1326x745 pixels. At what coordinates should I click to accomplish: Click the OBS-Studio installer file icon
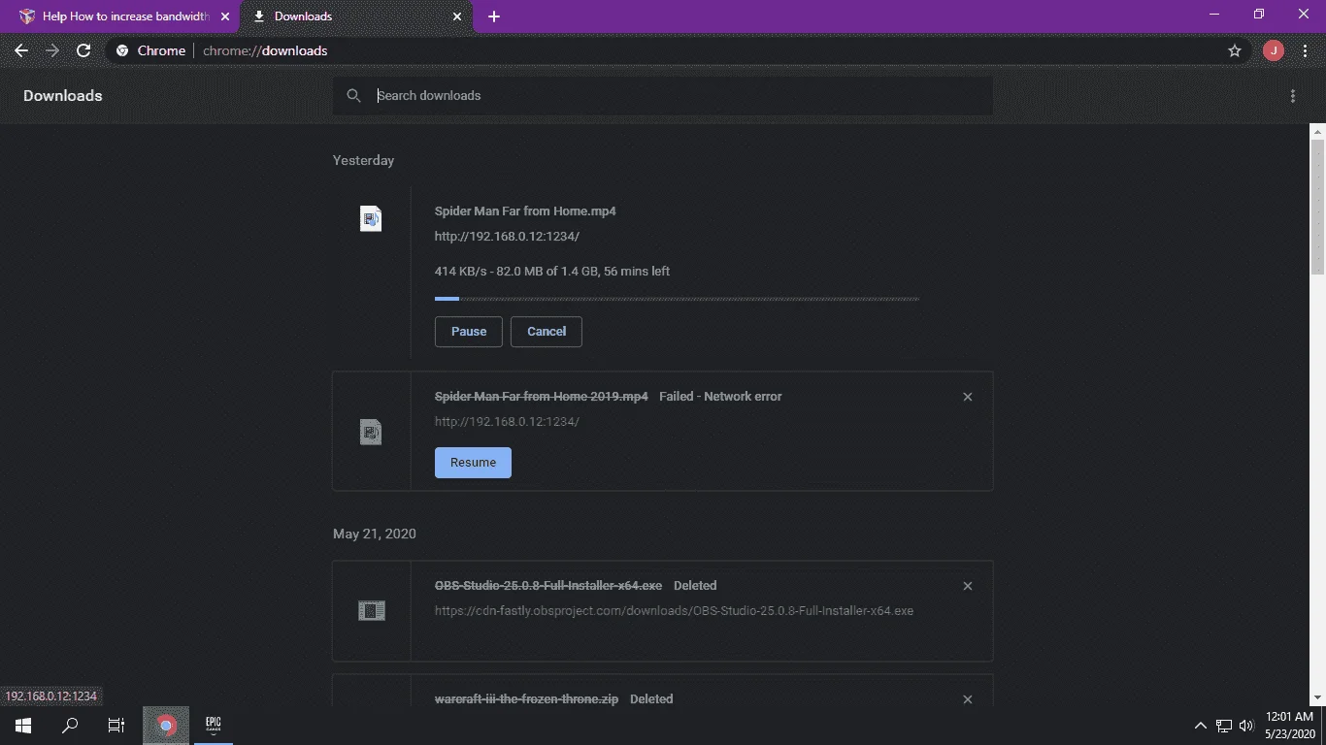371,611
